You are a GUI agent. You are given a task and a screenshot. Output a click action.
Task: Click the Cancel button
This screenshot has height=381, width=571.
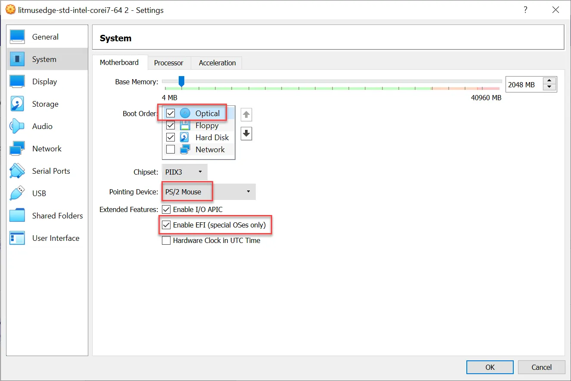coord(541,367)
